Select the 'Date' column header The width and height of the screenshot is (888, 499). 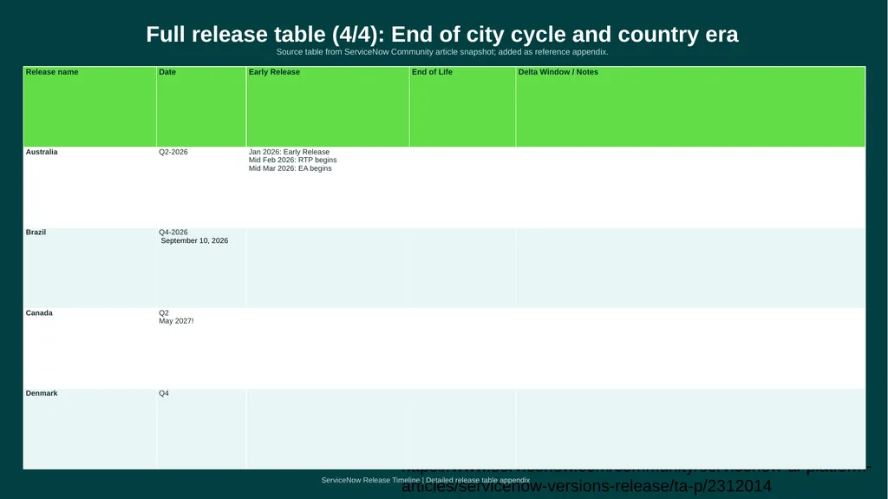201,107
